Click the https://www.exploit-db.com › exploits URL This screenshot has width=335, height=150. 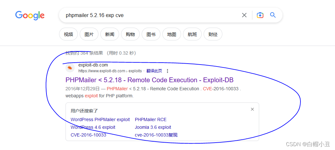pyautogui.click(x=110, y=71)
